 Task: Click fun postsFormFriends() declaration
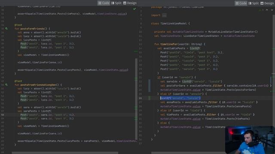[32, 29]
